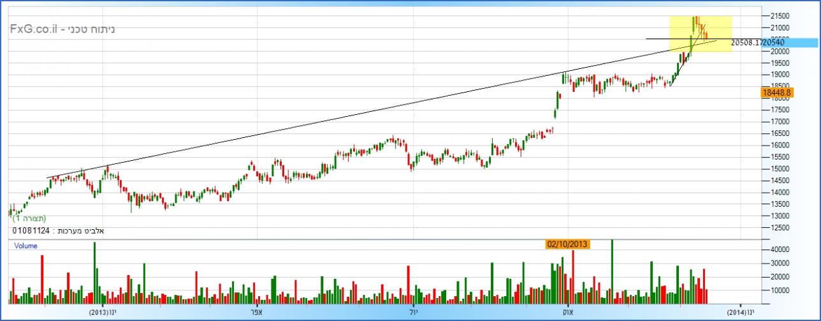Click the ינו (2013) date axis label
Viewport: 821px width, 321px height.
[x=102, y=312]
